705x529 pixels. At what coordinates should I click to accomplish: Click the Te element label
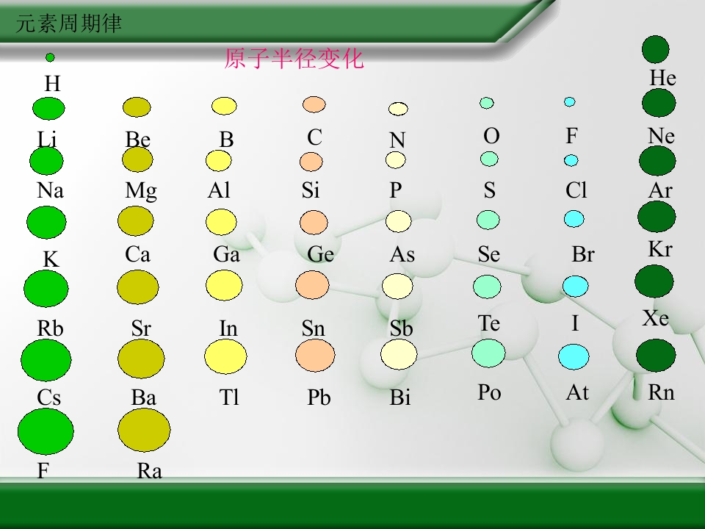pos(489,323)
